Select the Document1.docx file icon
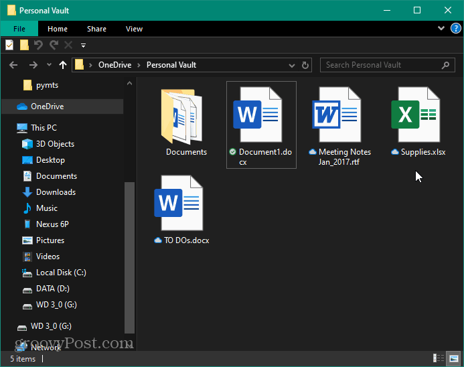The image size is (464, 367). pos(257,115)
